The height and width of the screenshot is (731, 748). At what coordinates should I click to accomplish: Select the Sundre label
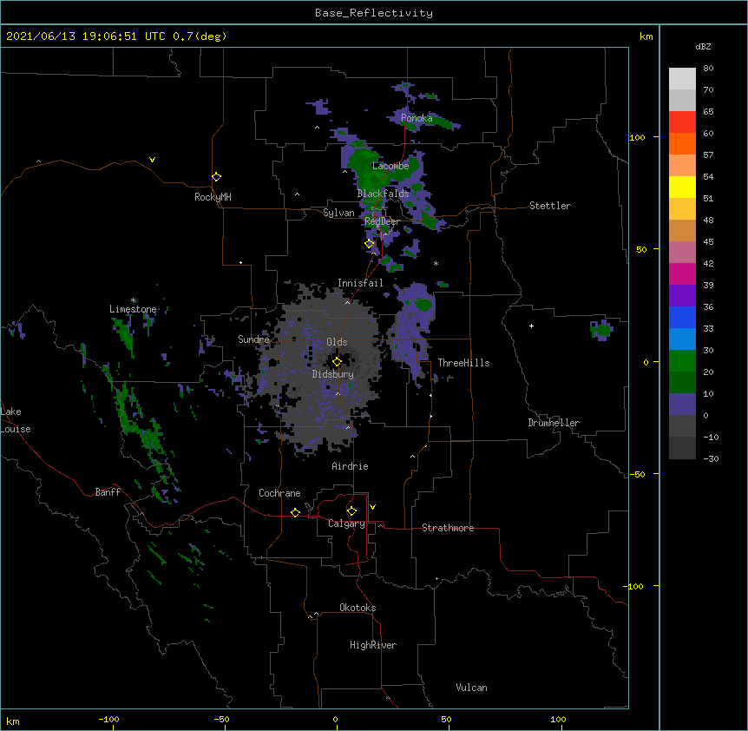(253, 339)
